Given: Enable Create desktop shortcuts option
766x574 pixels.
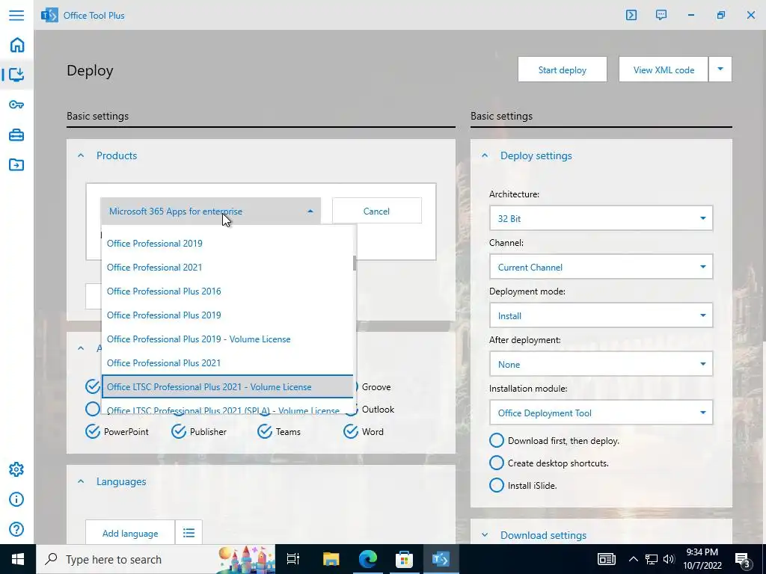Looking at the screenshot, I should click(497, 463).
